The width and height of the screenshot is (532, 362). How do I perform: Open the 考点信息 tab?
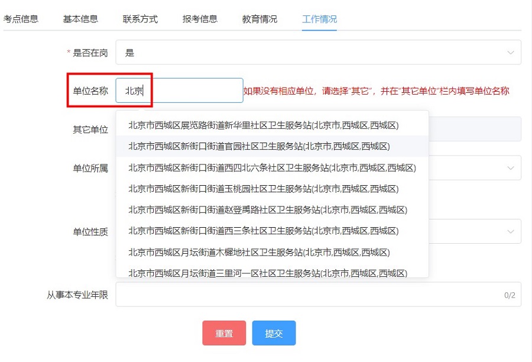21,19
